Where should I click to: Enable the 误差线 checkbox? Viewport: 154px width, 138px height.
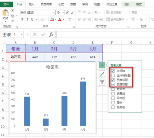[x=113, y=94]
